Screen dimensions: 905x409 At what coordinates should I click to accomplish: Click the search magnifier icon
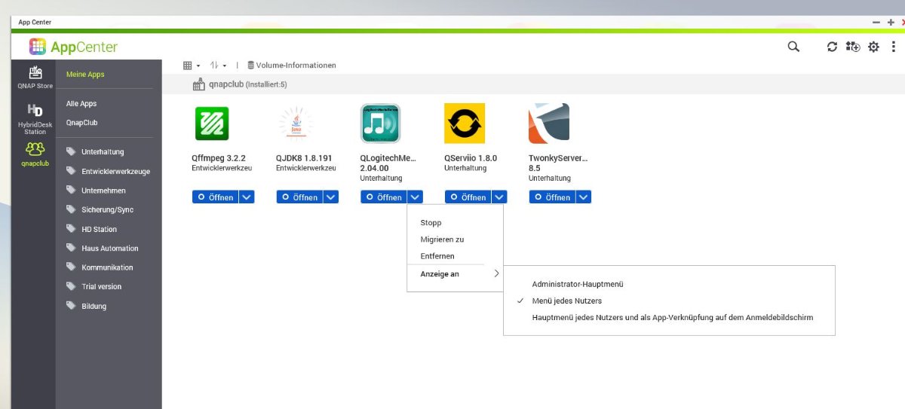[x=793, y=47]
